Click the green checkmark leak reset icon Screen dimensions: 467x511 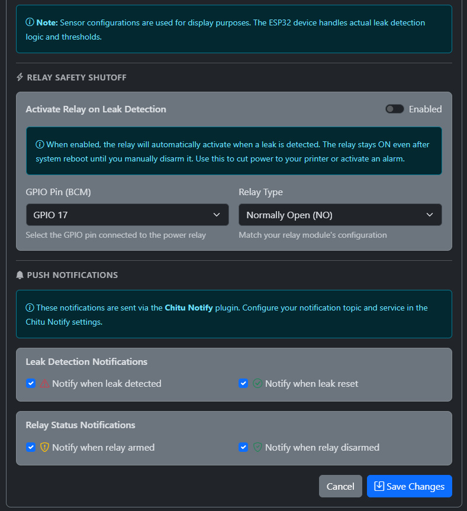click(257, 383)
